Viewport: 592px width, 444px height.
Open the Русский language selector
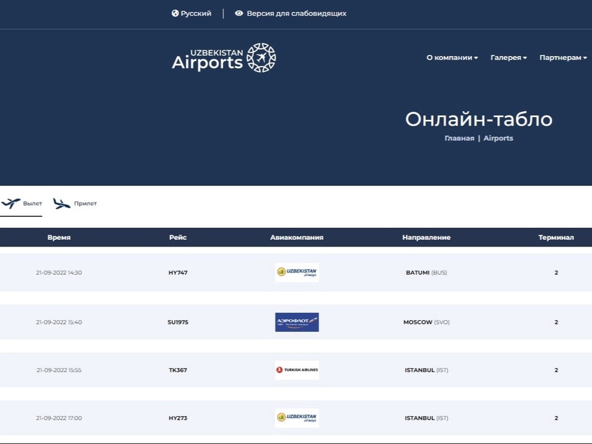pyautogui.click(x=196, y=13)
